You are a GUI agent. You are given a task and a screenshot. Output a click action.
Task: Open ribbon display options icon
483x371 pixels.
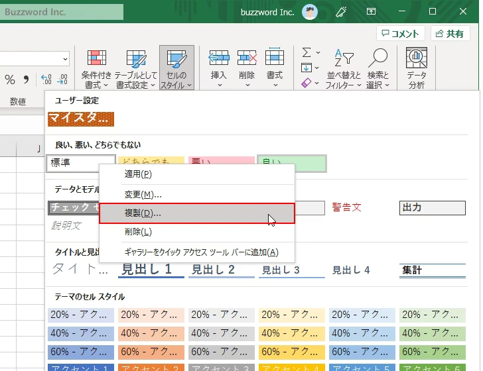(x=371, y=12)
